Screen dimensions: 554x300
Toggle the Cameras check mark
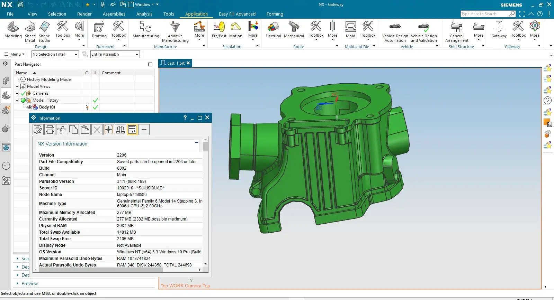click(x=23, y=93)
